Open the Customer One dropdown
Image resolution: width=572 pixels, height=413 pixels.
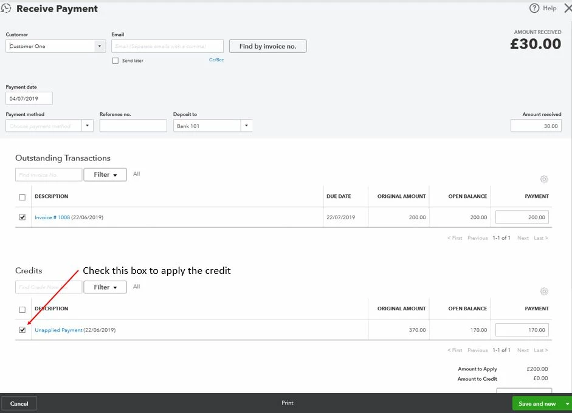click(99, 46)
